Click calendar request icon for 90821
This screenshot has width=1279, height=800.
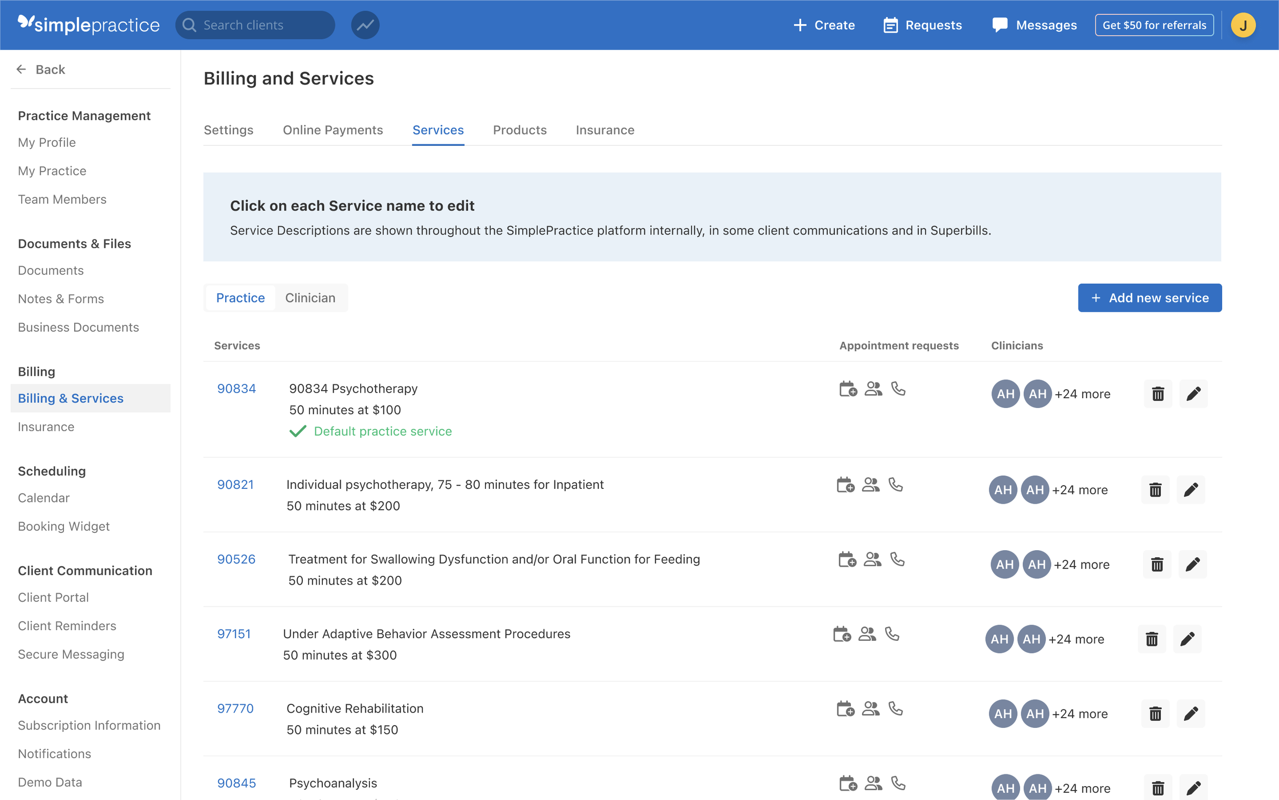(846, 484)
